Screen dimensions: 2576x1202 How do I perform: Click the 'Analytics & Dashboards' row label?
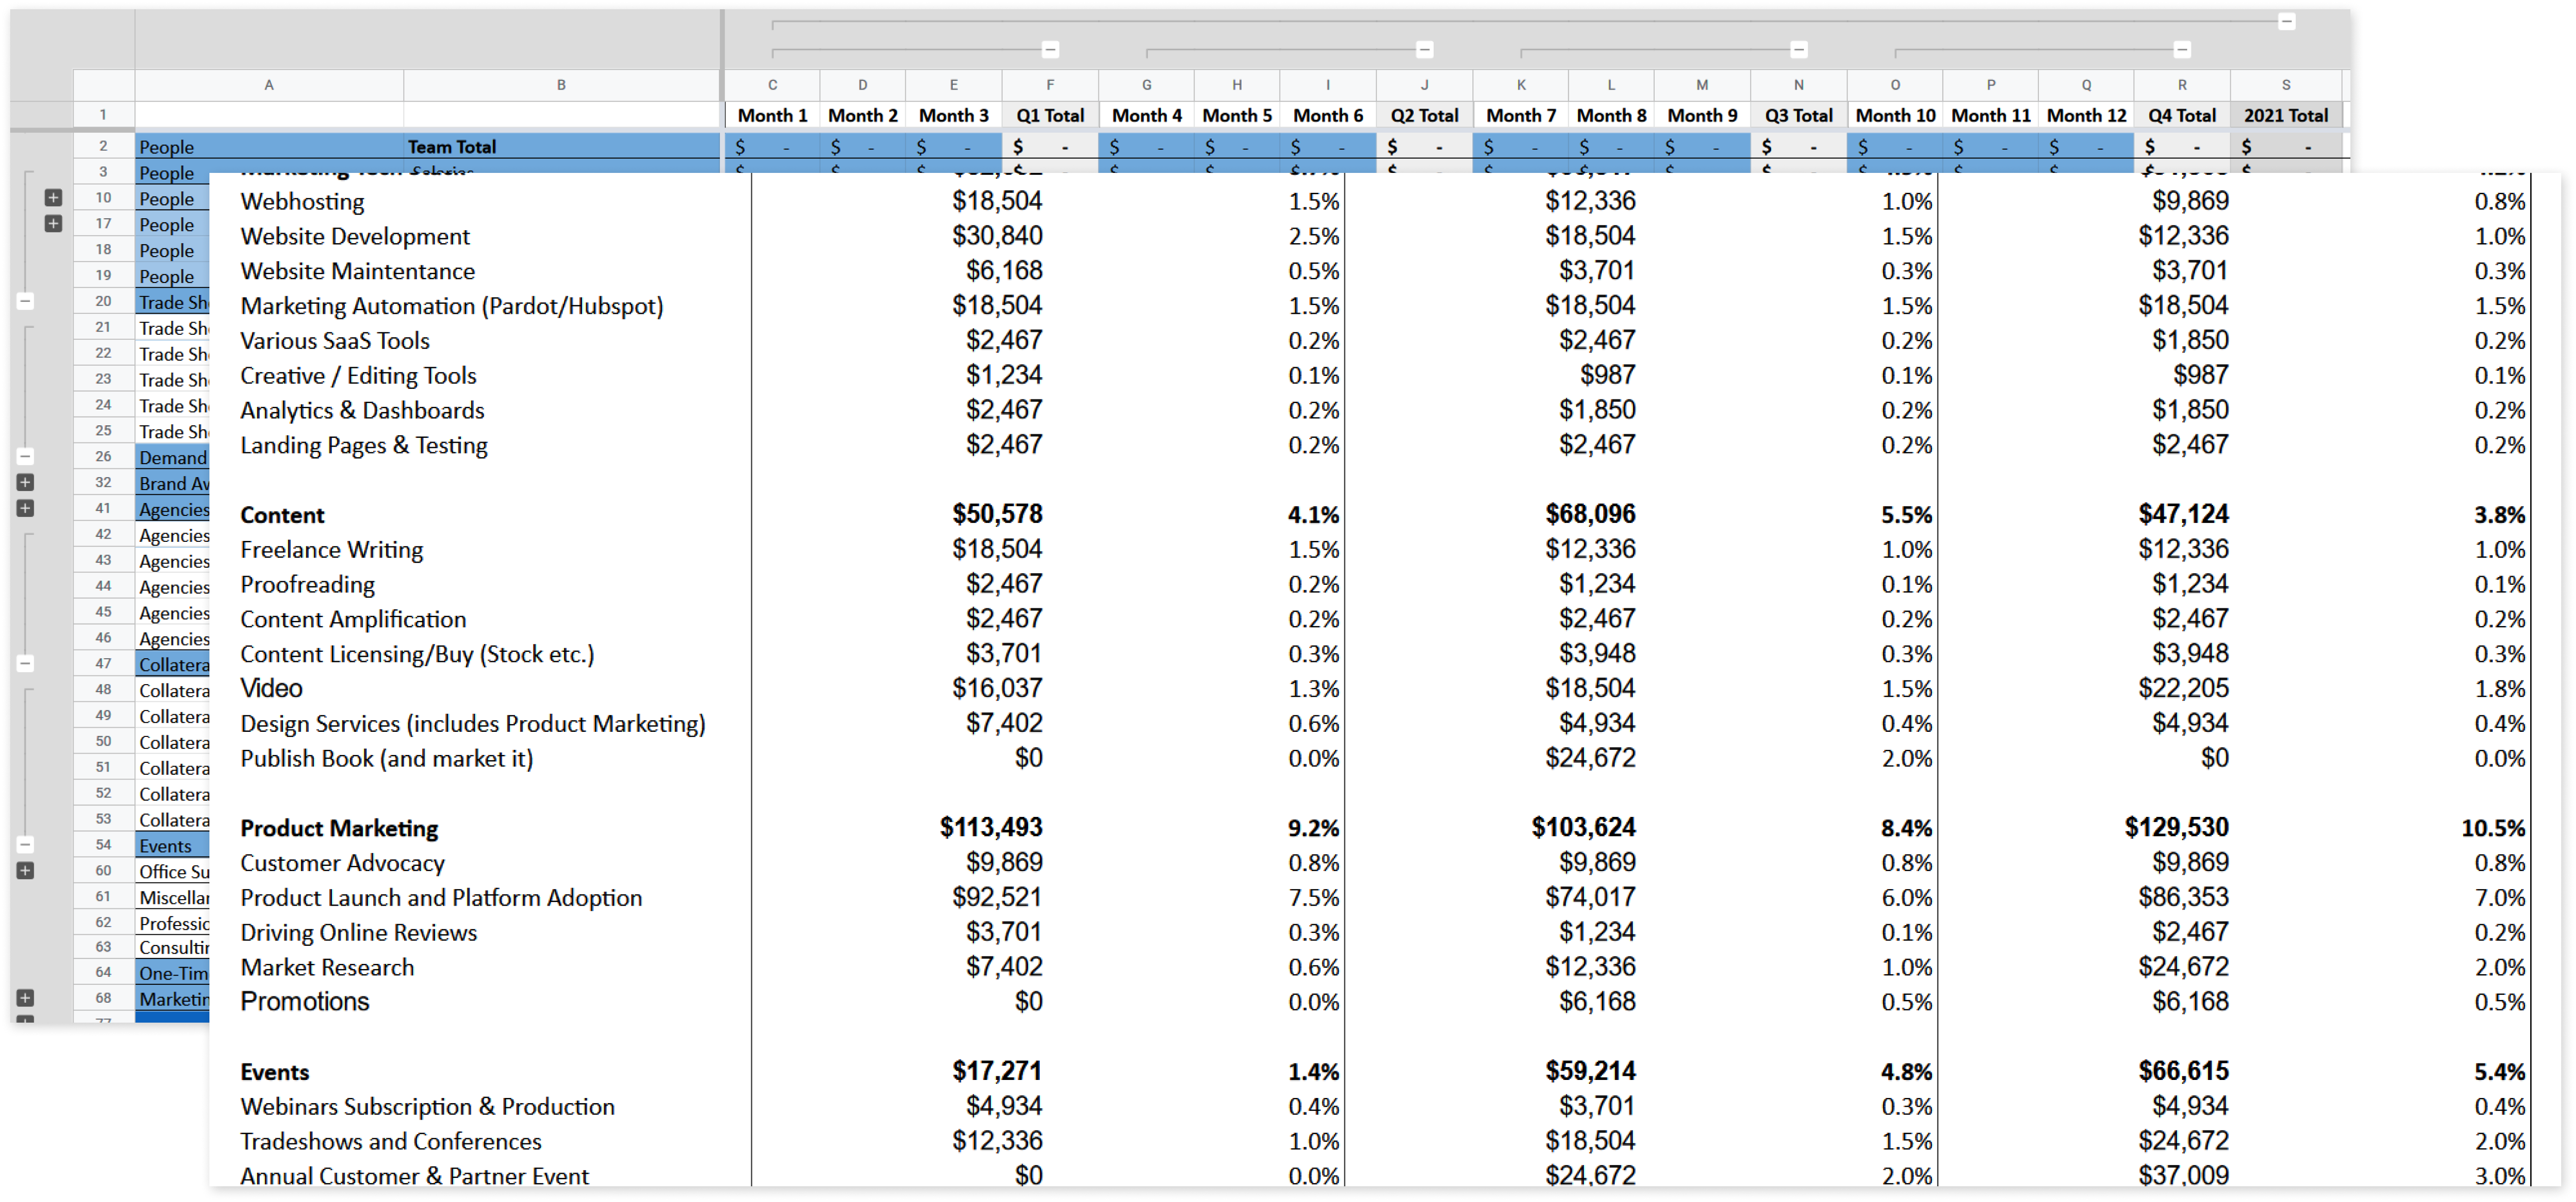(x=362, y=411)
